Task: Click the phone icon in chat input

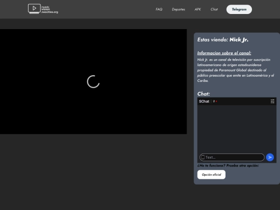Action: 203,157
